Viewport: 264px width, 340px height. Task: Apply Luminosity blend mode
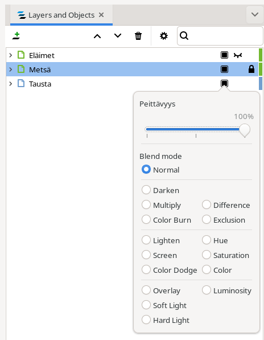227,290
